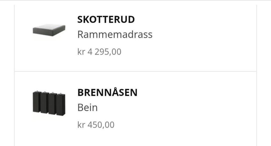Screen dimensions: 271x146
Task: Open the BRENNÅSEN product row
Action: (x=135, y=109)
